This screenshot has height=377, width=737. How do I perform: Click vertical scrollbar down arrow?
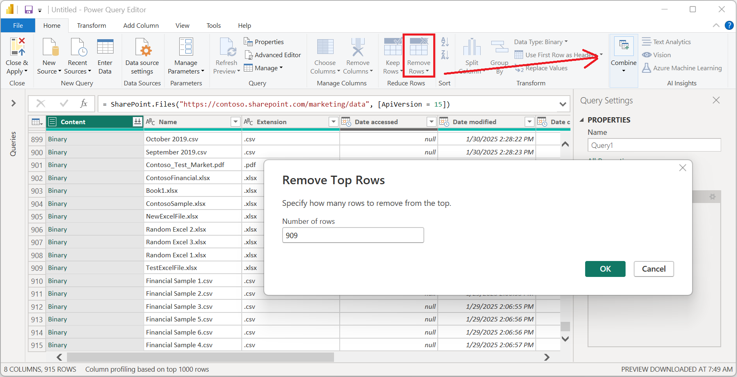(x=565, y=339)
